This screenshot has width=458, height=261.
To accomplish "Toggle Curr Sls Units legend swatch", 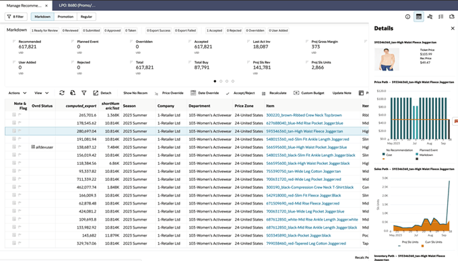I will (422, 246).
